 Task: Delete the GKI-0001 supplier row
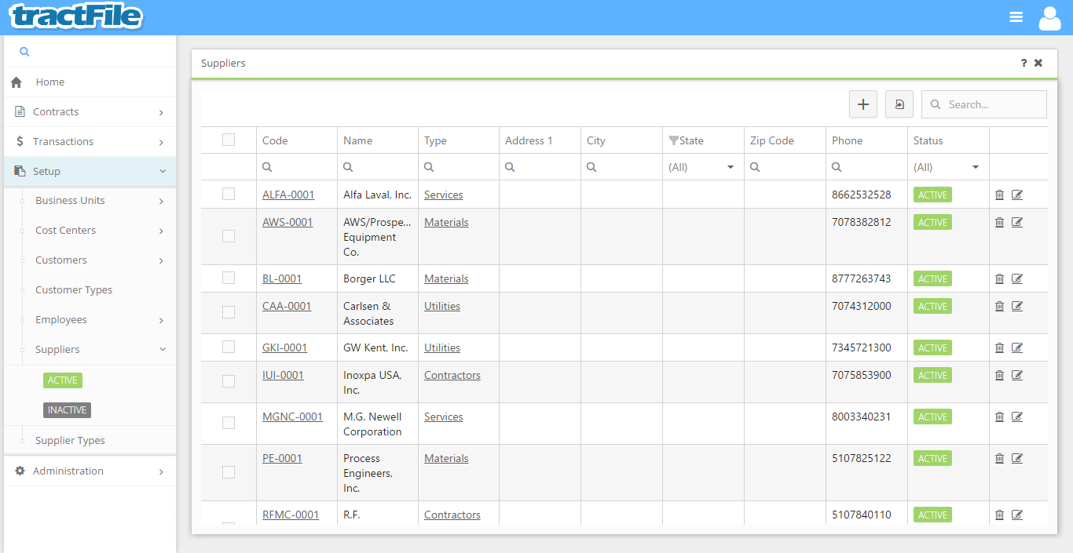pos(999,347)
